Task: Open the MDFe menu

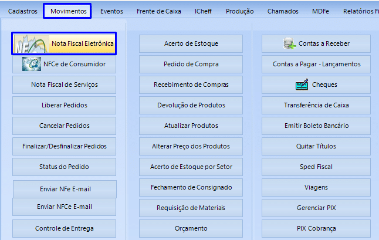Action: click(x=320, y=11)
